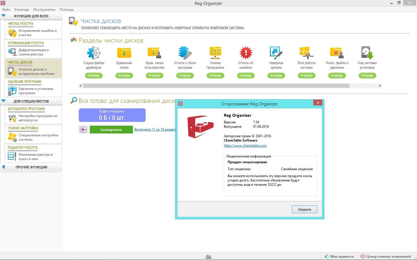Collapse the ДЛЯ СПЕЦИАЛИСТОВ group
The width and height of the screenshot is (417, 260).
click(x=3, y=101)
